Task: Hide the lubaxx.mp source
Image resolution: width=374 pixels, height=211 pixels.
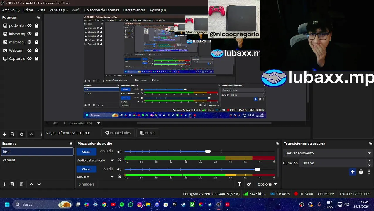Action: 29,34
